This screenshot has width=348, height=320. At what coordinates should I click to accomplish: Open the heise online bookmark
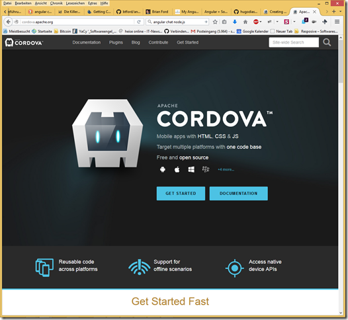140,31
